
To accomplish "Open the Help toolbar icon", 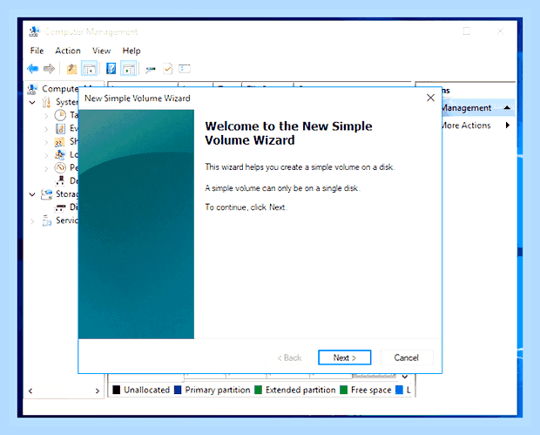I will pyautogui.click(x=111, y=69).
